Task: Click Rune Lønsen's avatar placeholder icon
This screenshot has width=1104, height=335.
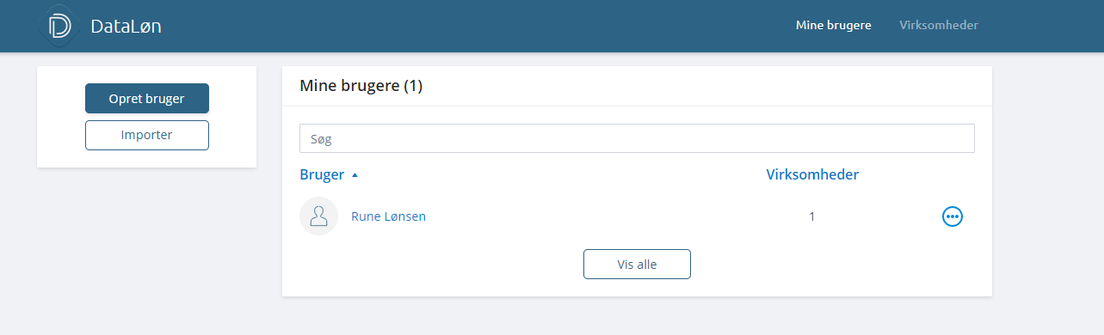Action: pos(318,216)
